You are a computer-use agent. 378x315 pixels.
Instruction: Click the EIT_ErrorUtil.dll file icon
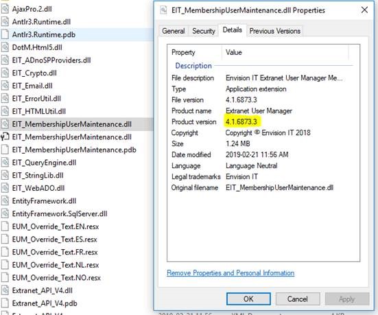click(5, 98)
